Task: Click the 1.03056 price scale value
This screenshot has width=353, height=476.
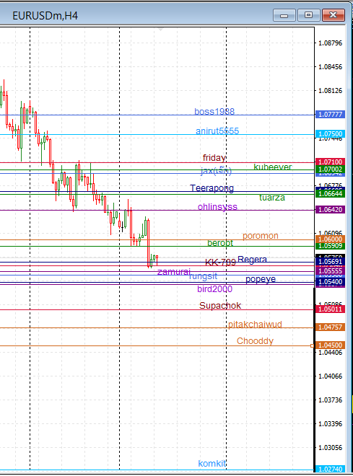Action: (x=330, y=448)
